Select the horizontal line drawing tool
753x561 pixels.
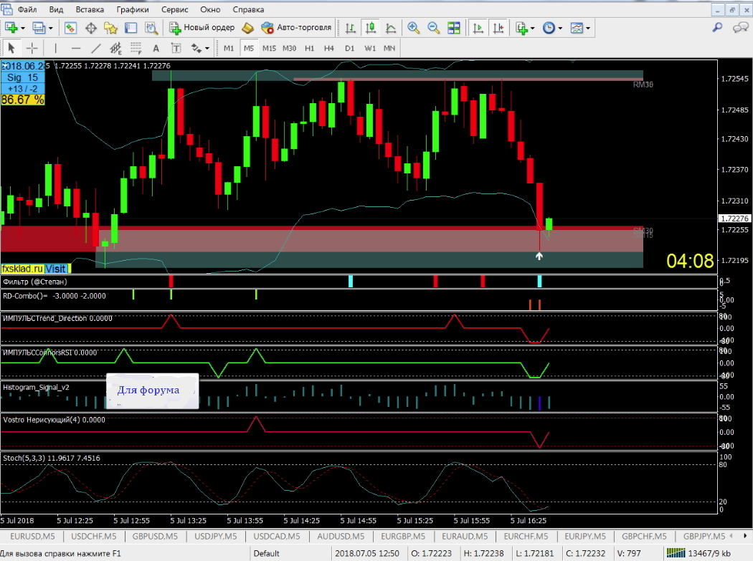(x=76, y=48)
